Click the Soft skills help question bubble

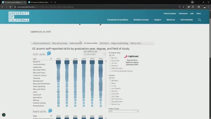coord(49,54)
